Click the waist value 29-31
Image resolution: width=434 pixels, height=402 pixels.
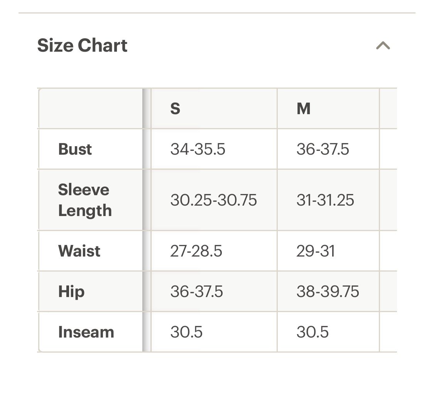point(316,251)
